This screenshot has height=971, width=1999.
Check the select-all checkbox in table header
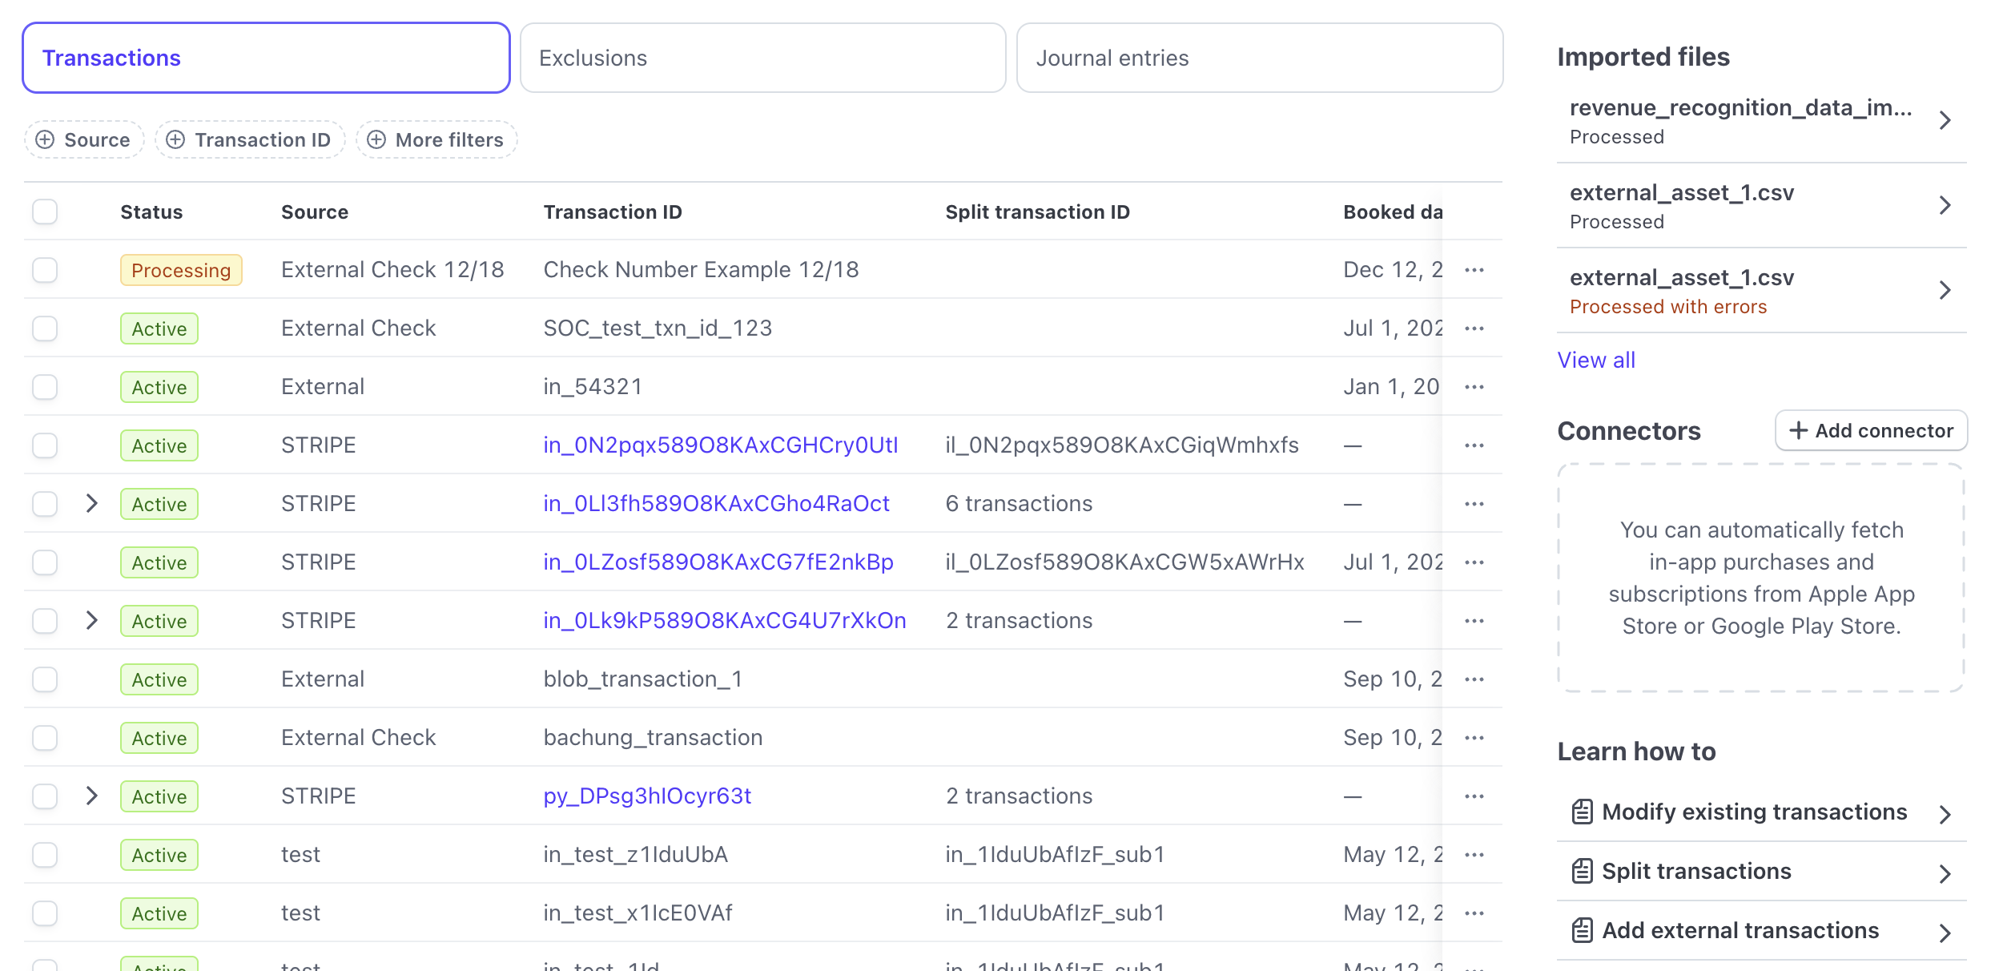point(45,212)
